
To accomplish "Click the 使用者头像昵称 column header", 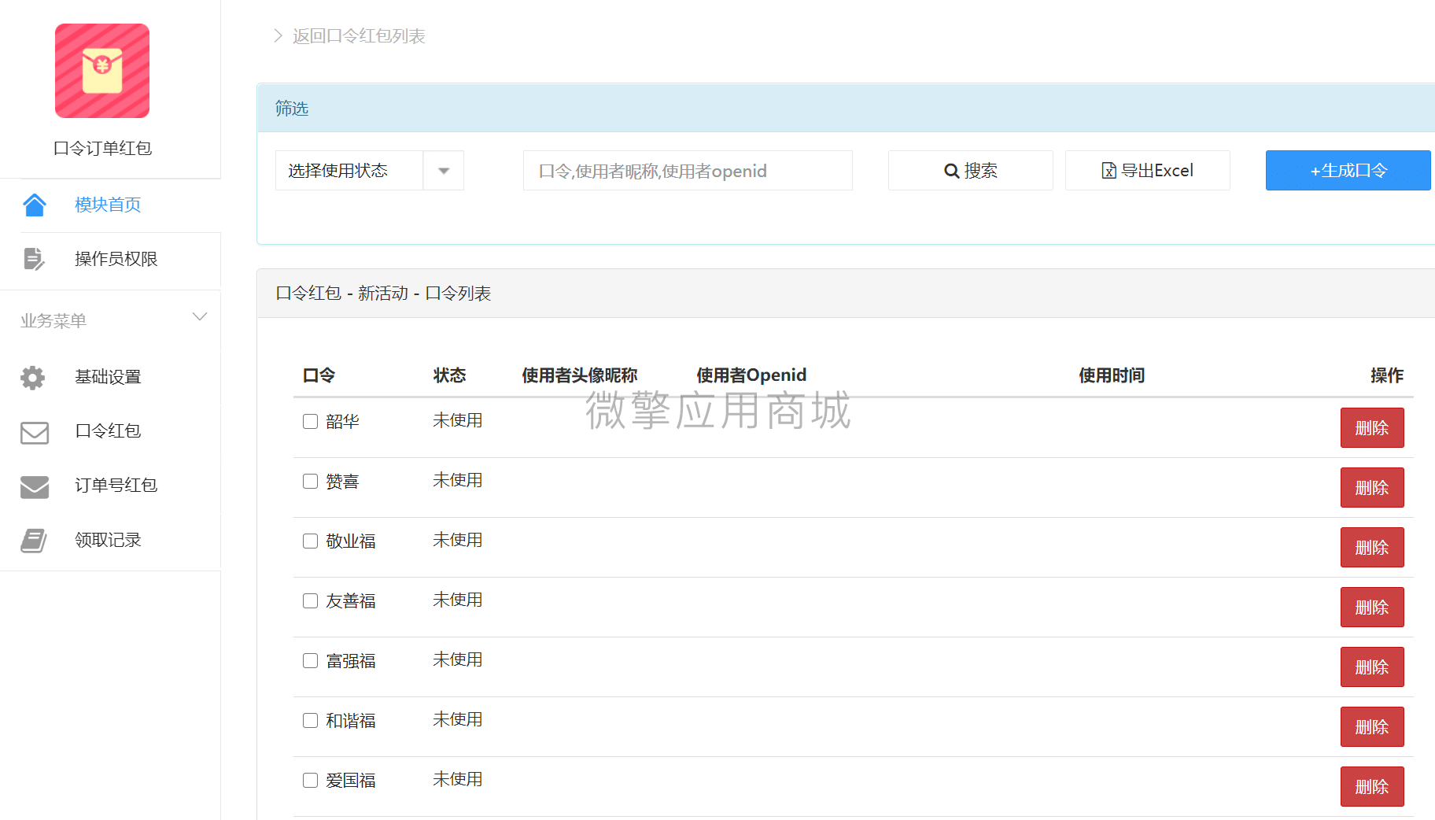I will pyautogui.click(x=580, y=375).
